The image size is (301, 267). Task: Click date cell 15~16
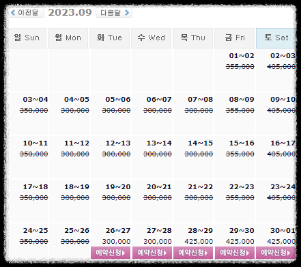(234, 156)
